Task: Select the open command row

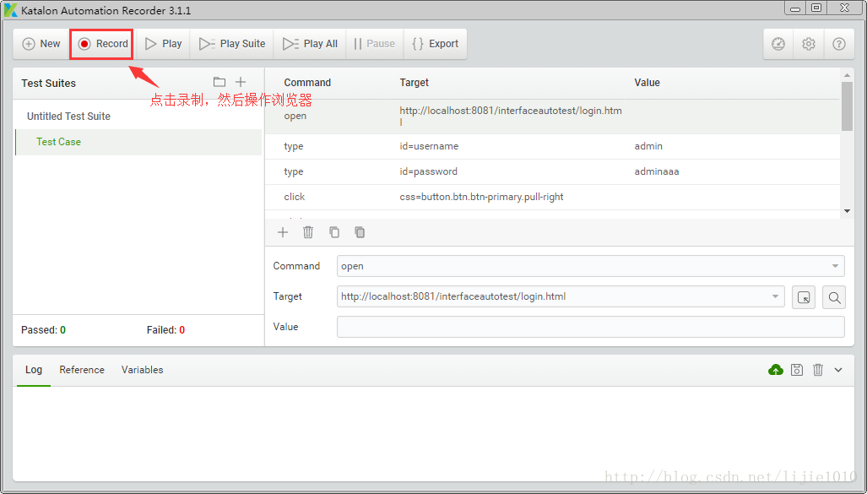Action: click(552, 117)
